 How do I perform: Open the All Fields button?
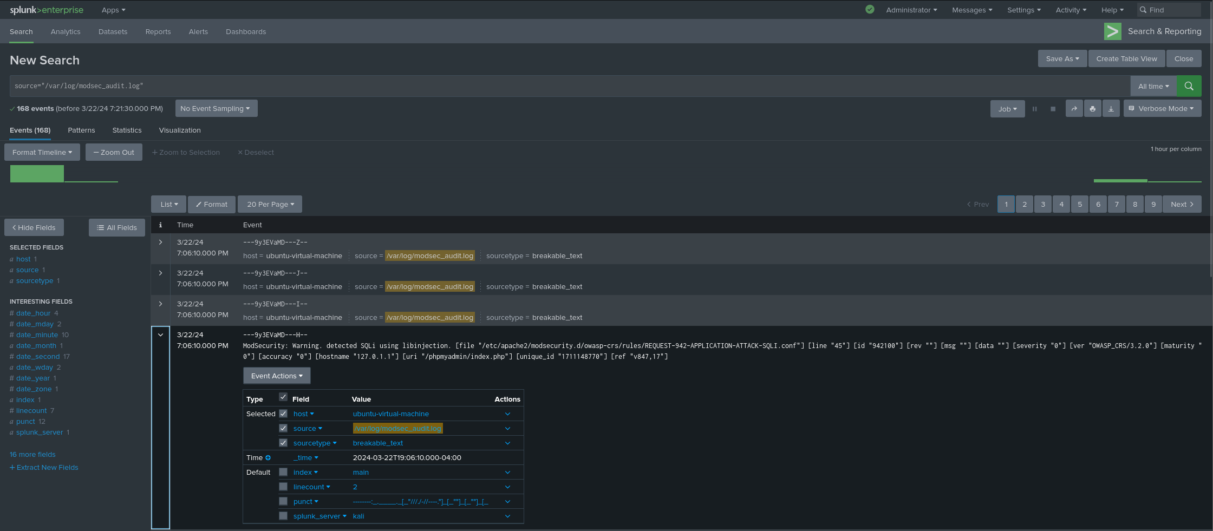117,227
